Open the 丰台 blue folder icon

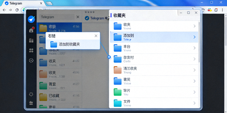coord(117,48)
